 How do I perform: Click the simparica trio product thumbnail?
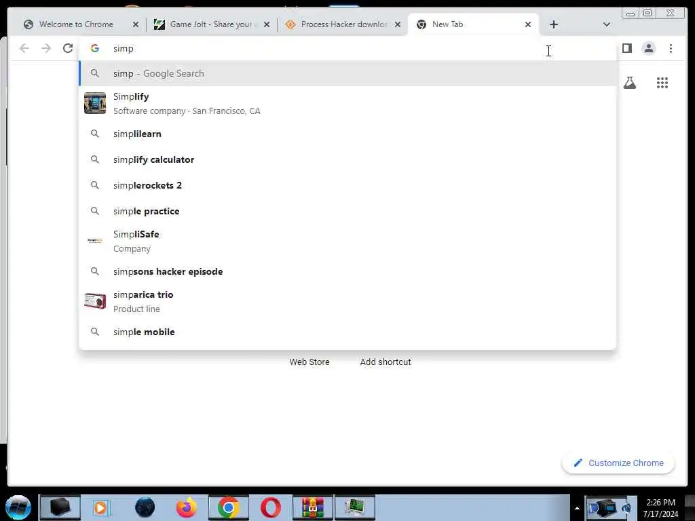pos(95,301)
